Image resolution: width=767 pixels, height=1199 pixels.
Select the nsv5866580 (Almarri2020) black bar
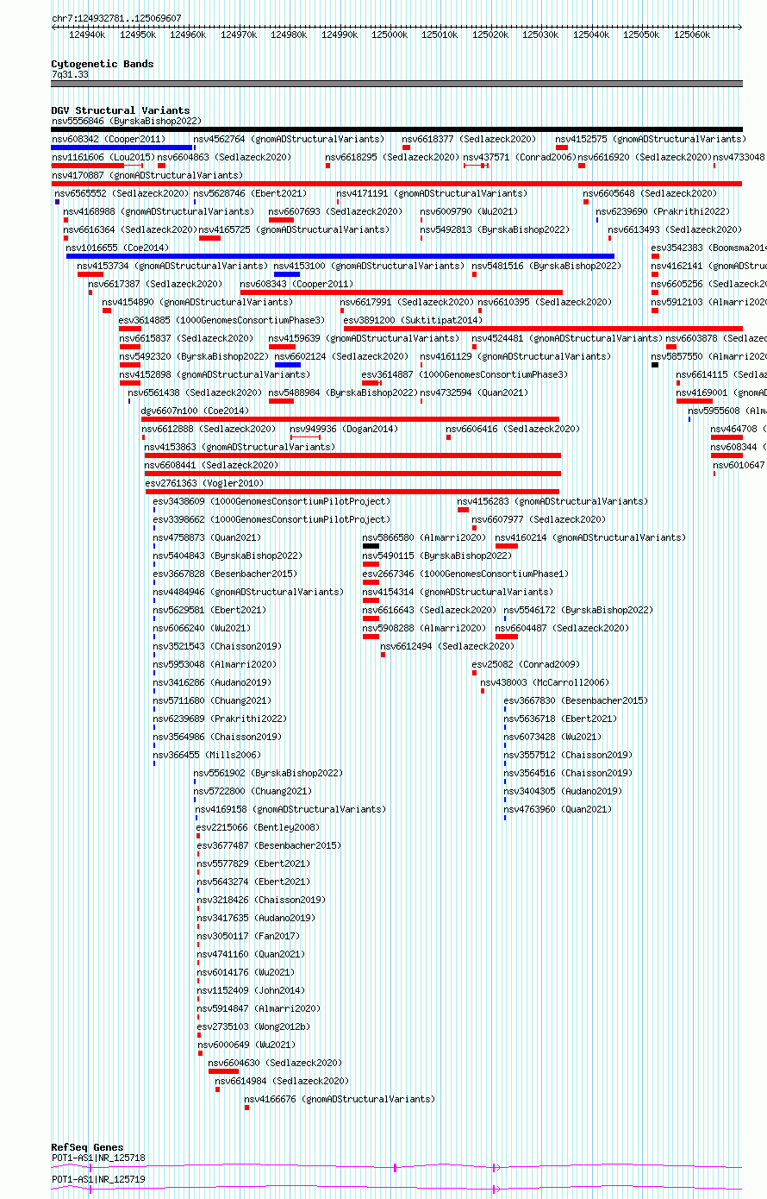pyautogui.click(x=371, y=546)
